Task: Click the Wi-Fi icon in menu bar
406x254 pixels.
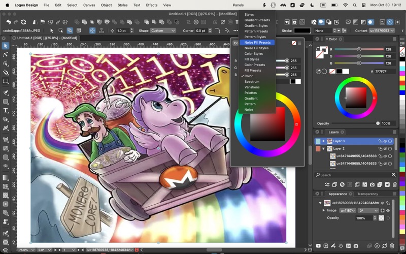Action: (x=345, y=5)
